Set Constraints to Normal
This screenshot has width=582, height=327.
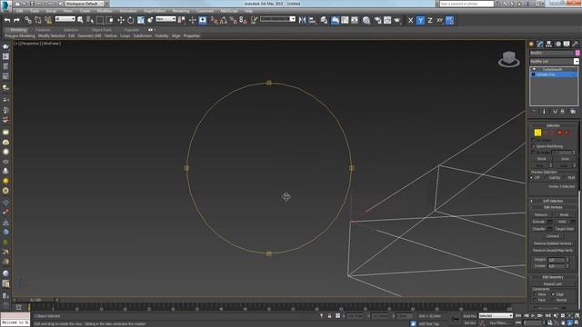554,300
